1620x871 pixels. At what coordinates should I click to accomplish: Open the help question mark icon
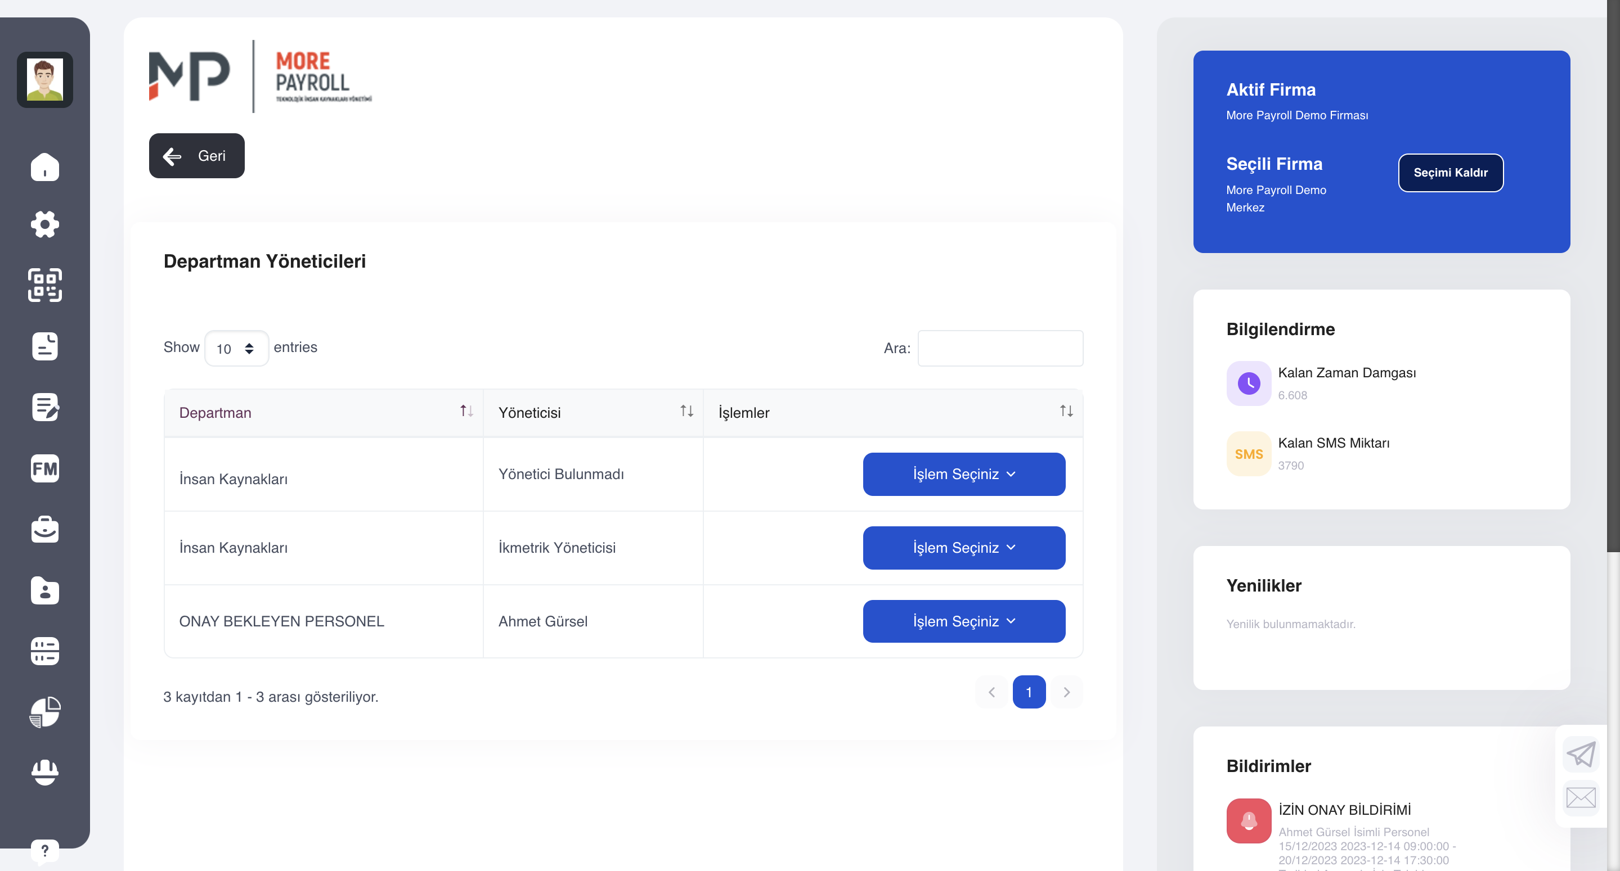[44, 851]
